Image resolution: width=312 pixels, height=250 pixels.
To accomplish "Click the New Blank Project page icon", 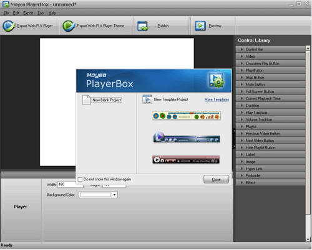I will (x=86, y=100).
